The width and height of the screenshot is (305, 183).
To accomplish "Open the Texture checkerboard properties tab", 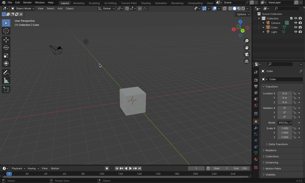I will point(256,167).
